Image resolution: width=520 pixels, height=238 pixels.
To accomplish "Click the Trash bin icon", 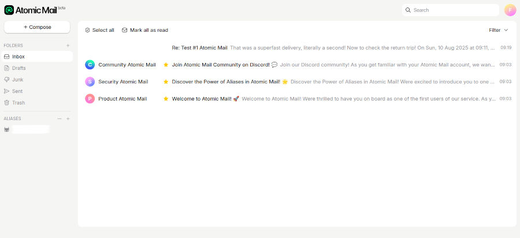I will pos(6,103).
